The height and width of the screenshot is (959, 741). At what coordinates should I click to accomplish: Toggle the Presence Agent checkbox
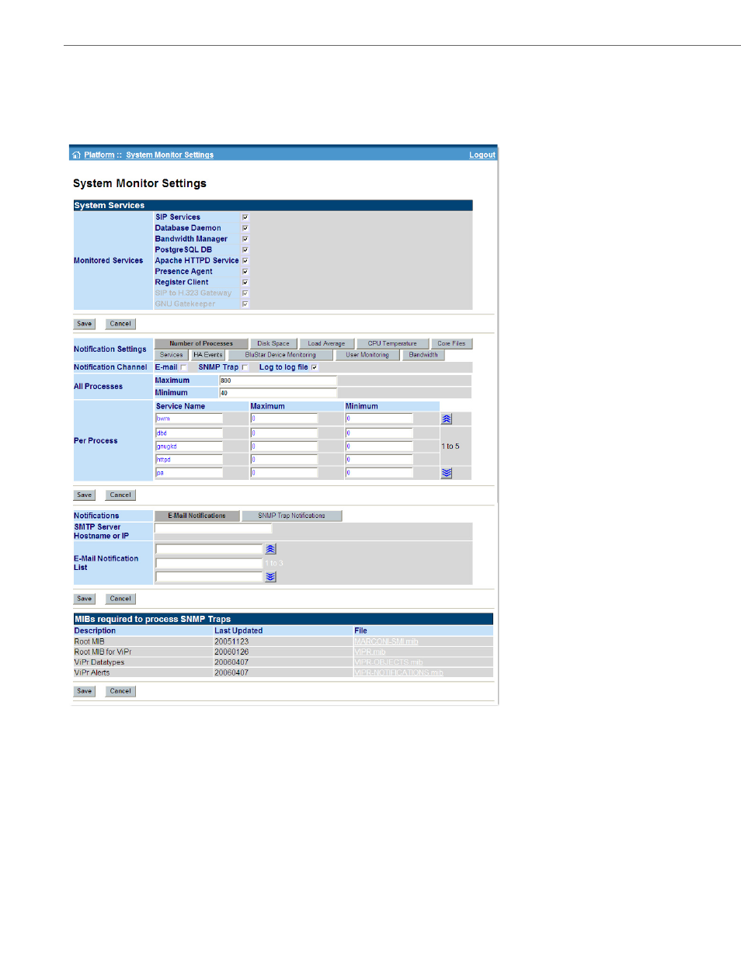245,272
